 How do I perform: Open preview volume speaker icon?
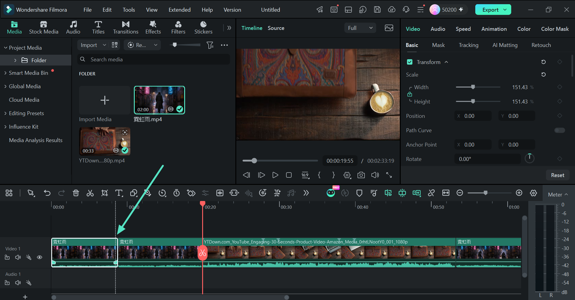click(375, 175)
